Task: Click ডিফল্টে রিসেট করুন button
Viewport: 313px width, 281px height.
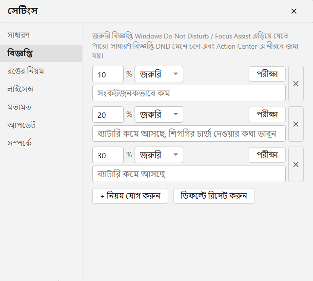Action: [214, 196]
